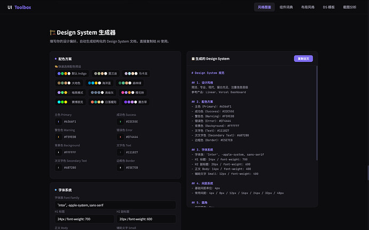This screenshot has width=369, height=230.
Task: Click the 字体系统 section heading
Action: [x=65, y=190]
